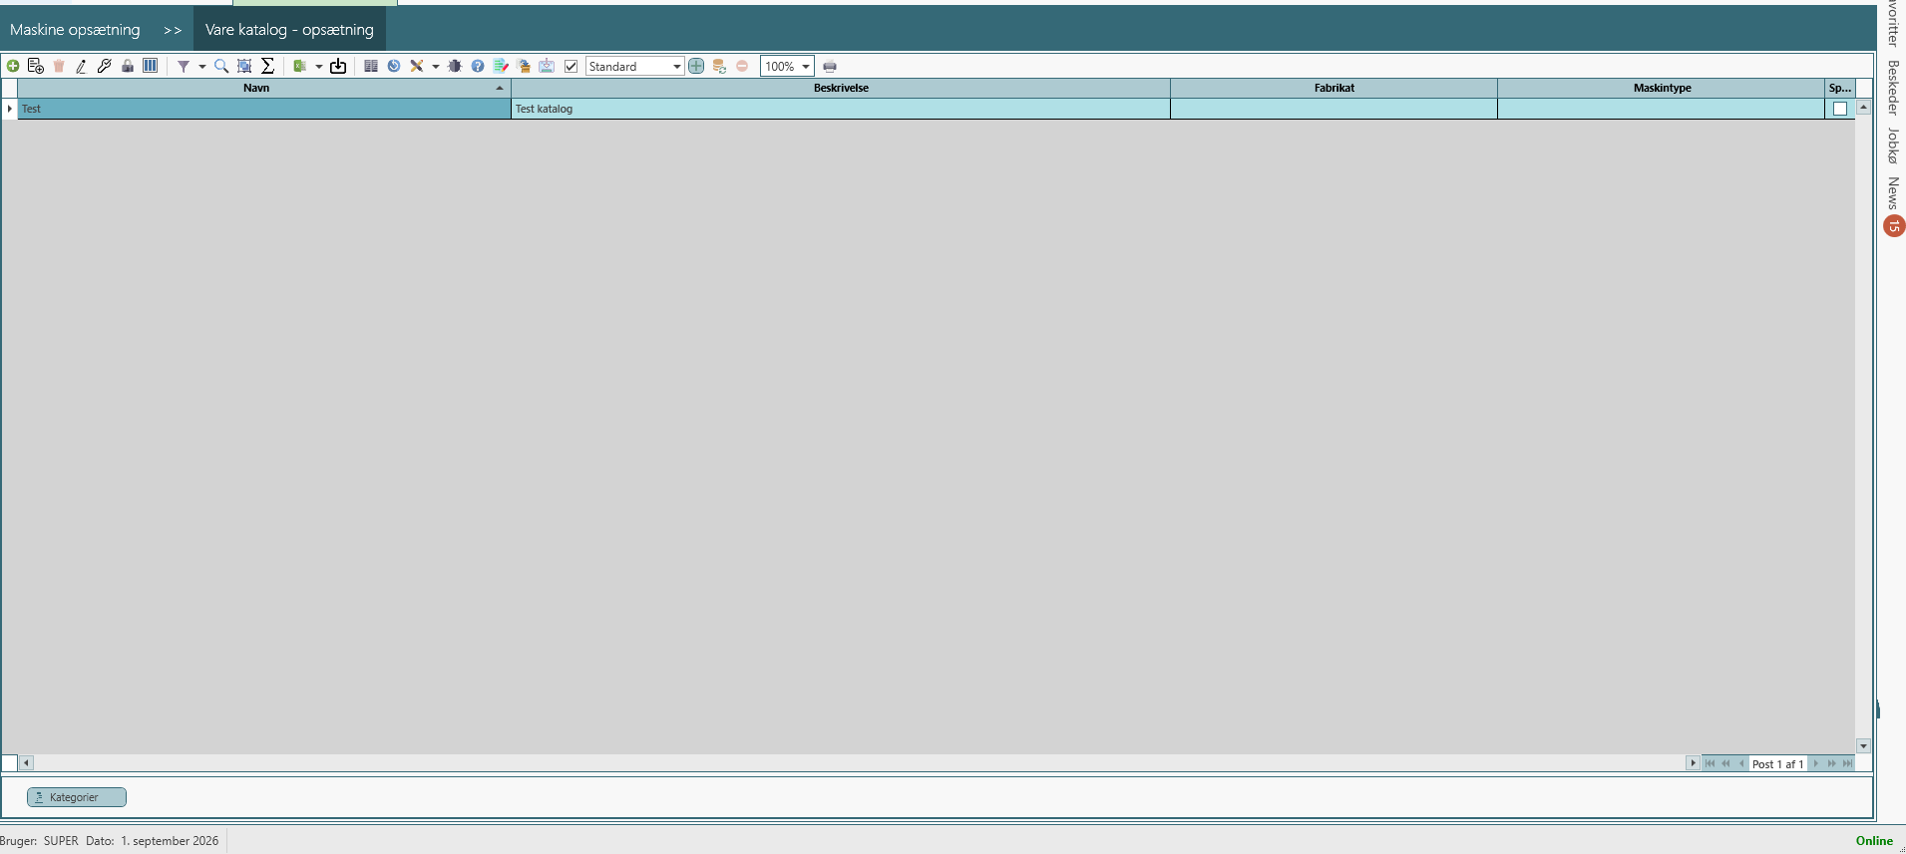This screenshot has height=854, width=1906.
Task: Tick the Sp... checkbox in Test row
Action: pyautogui.click(x=1840, y=109)
